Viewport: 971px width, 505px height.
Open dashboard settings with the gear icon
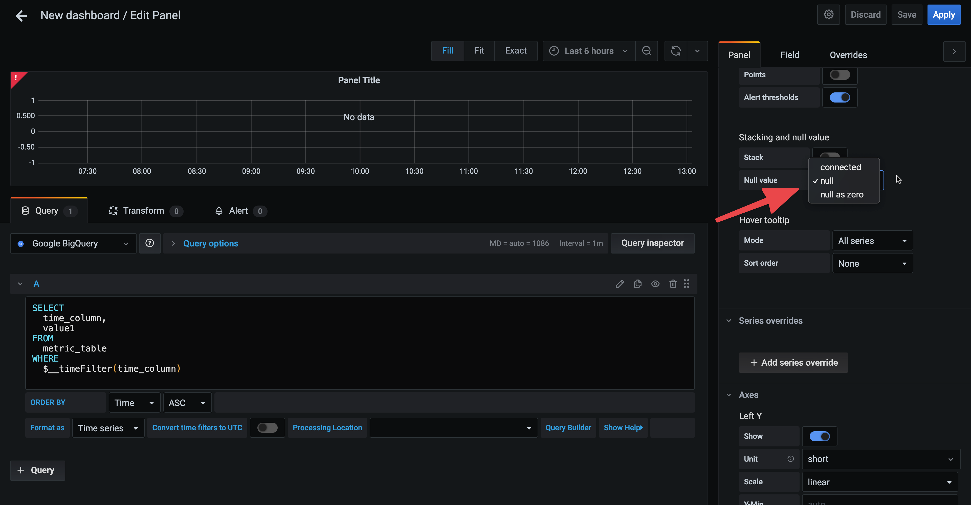829,14
